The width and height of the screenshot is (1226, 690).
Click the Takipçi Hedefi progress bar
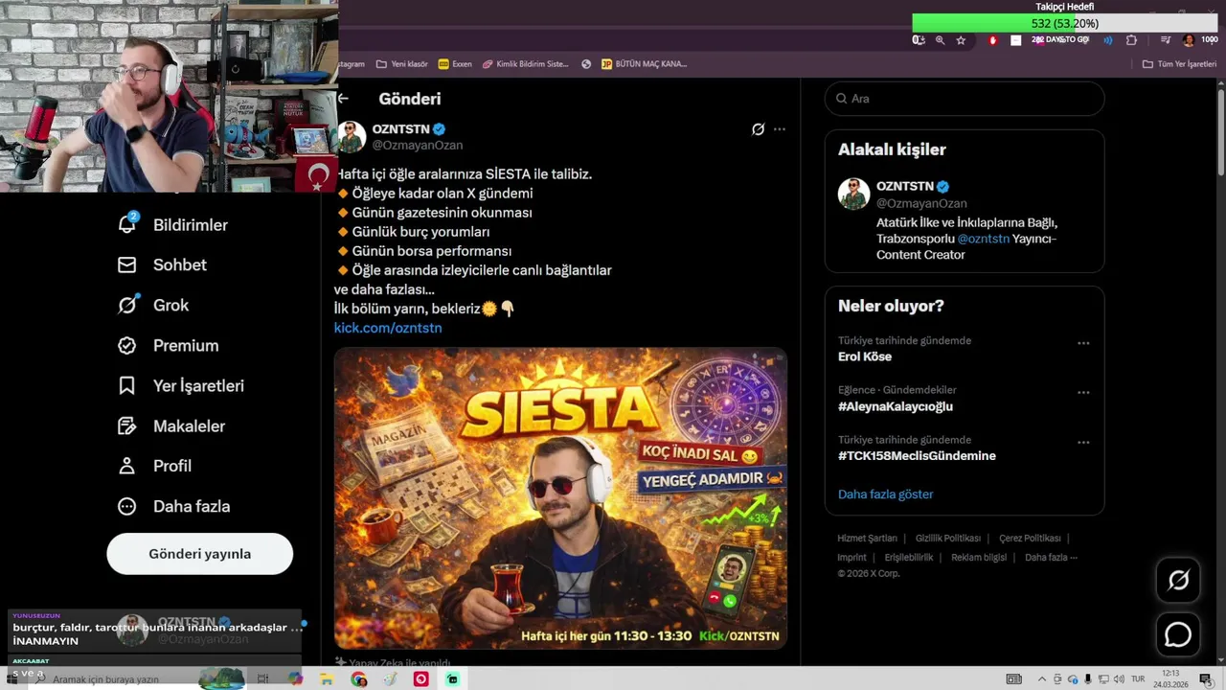pos(1065,23)
